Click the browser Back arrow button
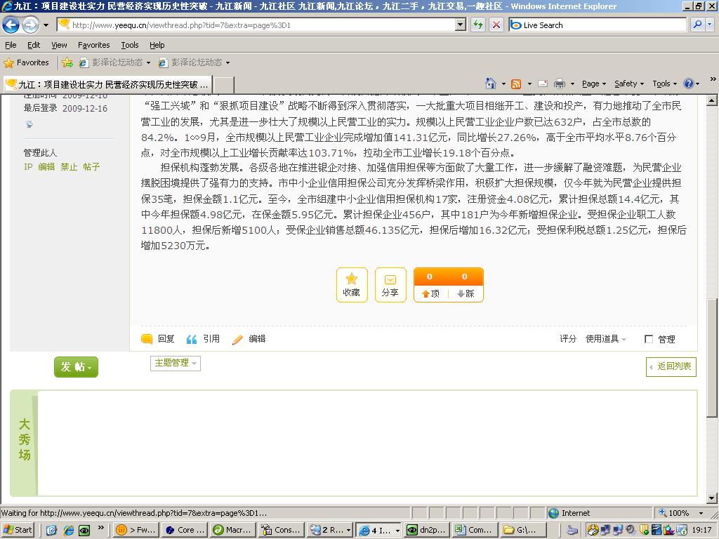Screen dimensions: 719x539 [x=11, y=25]
